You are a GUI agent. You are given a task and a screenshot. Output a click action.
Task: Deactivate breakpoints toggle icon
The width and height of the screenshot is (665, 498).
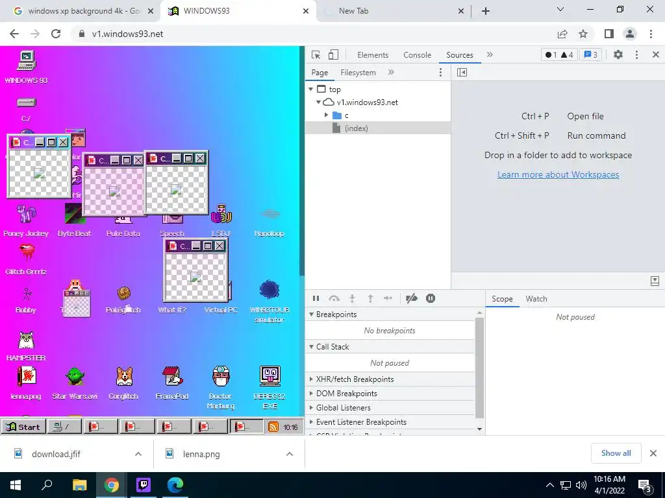412,298
